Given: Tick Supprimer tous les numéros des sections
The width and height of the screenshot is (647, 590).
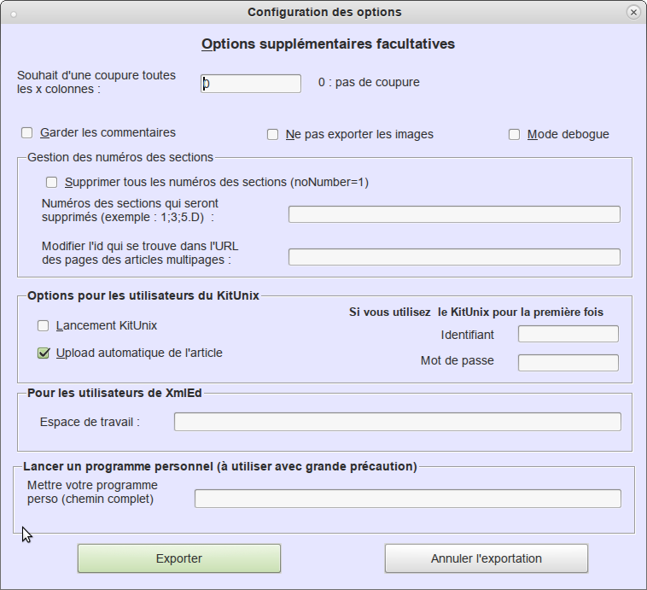Looking at the screenshot, I should [x=52, y=182].
